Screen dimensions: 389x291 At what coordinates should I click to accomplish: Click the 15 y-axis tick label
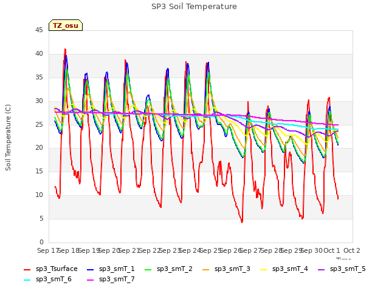pos(39,171)
